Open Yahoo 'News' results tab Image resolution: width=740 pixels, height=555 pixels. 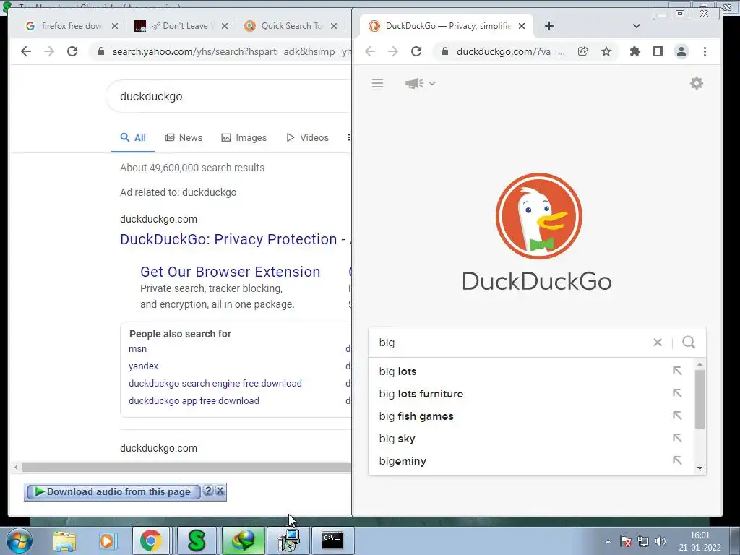tap(184, 138)
